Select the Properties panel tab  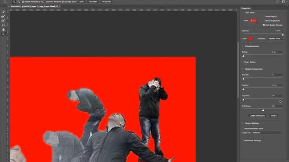pyautogui.click(x=246, y=8)
